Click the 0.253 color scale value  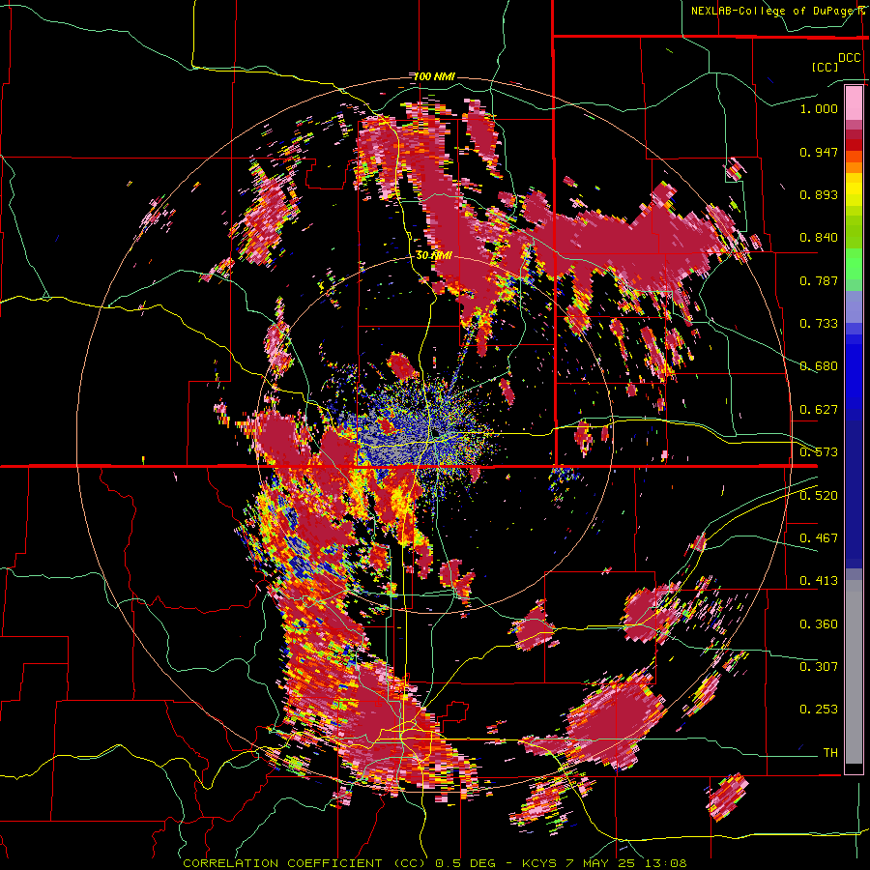coord(819,710)
